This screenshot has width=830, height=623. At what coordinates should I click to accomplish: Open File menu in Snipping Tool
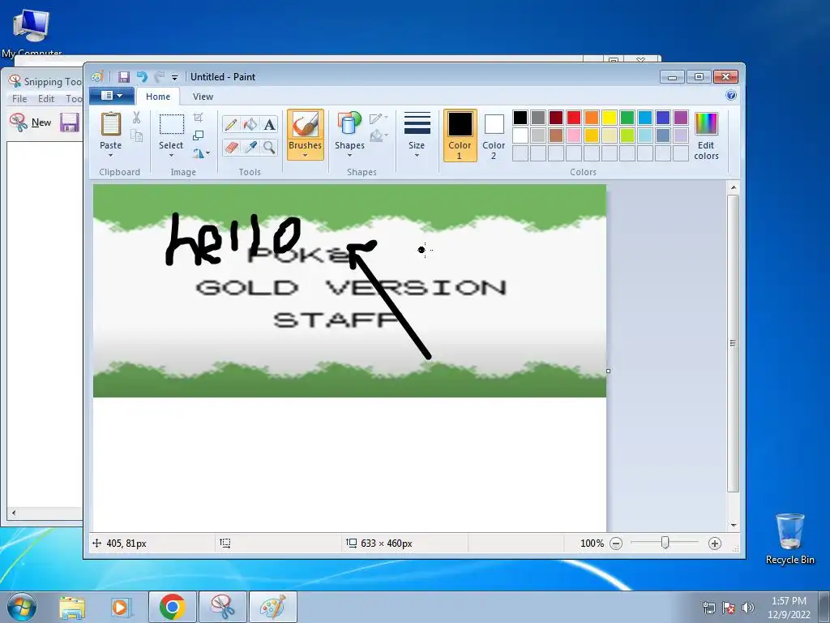[19, 98]
